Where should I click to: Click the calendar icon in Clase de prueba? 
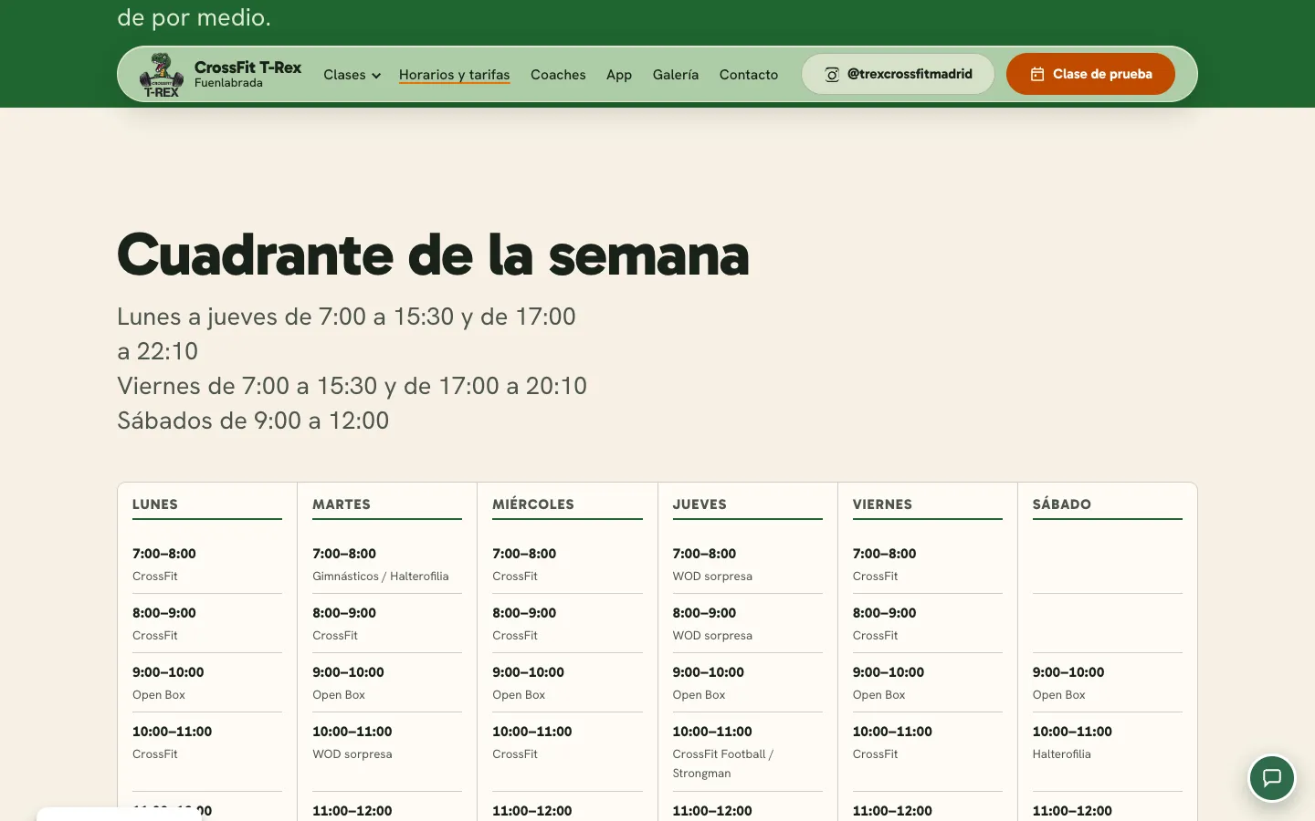point(1037,75)
